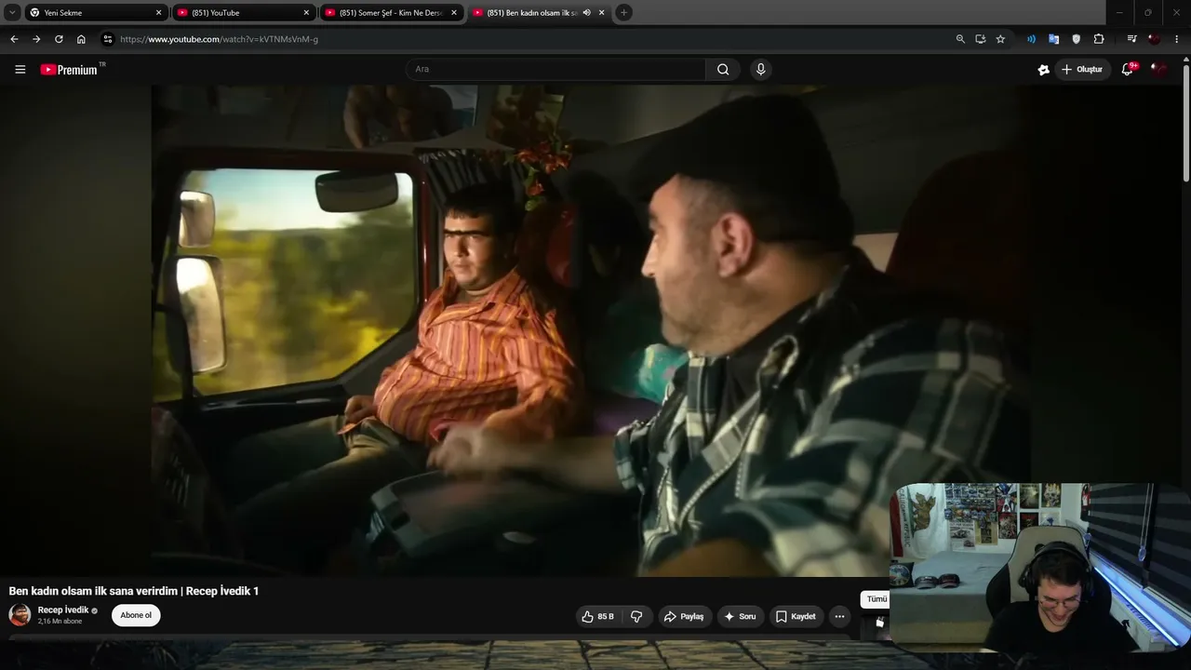Open the shield extension icon
The width and height of the screenshot is (1191, 670).
click(1077, 39)
